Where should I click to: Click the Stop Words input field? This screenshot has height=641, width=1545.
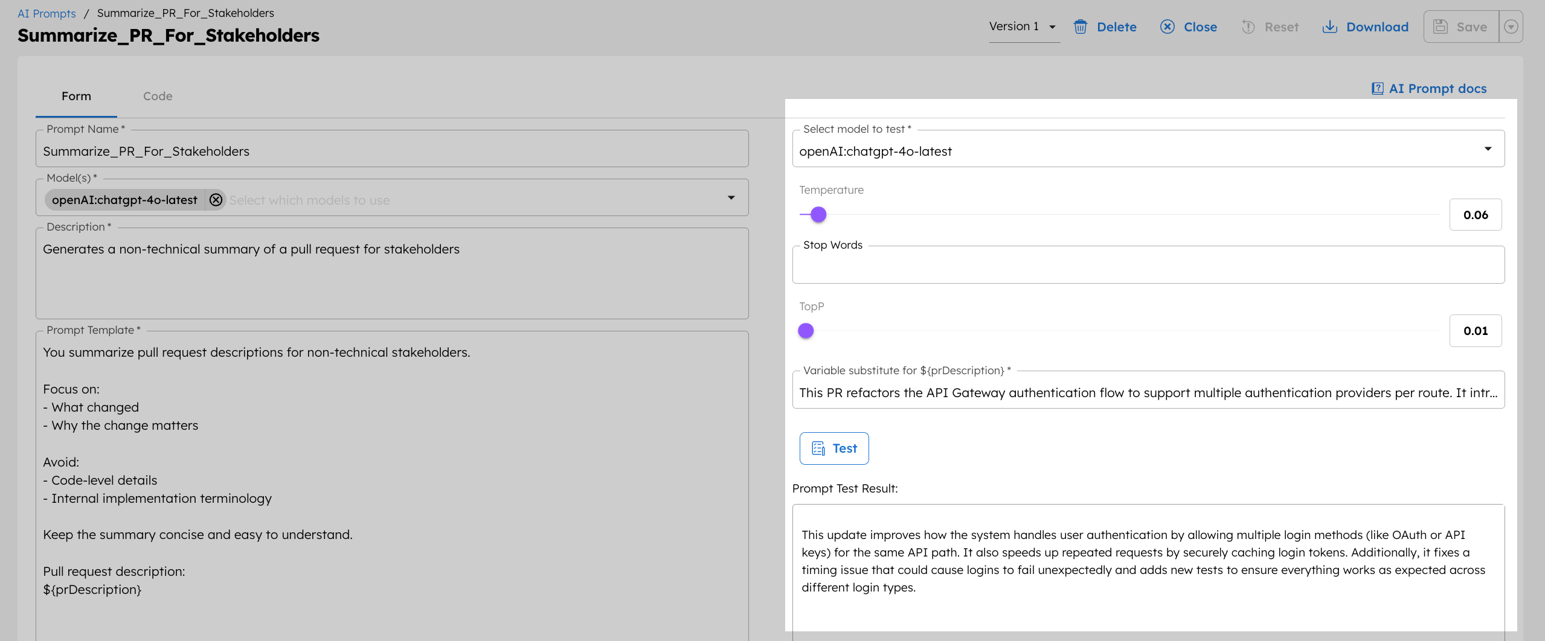pyautogui.click(x=1148, y=264)
